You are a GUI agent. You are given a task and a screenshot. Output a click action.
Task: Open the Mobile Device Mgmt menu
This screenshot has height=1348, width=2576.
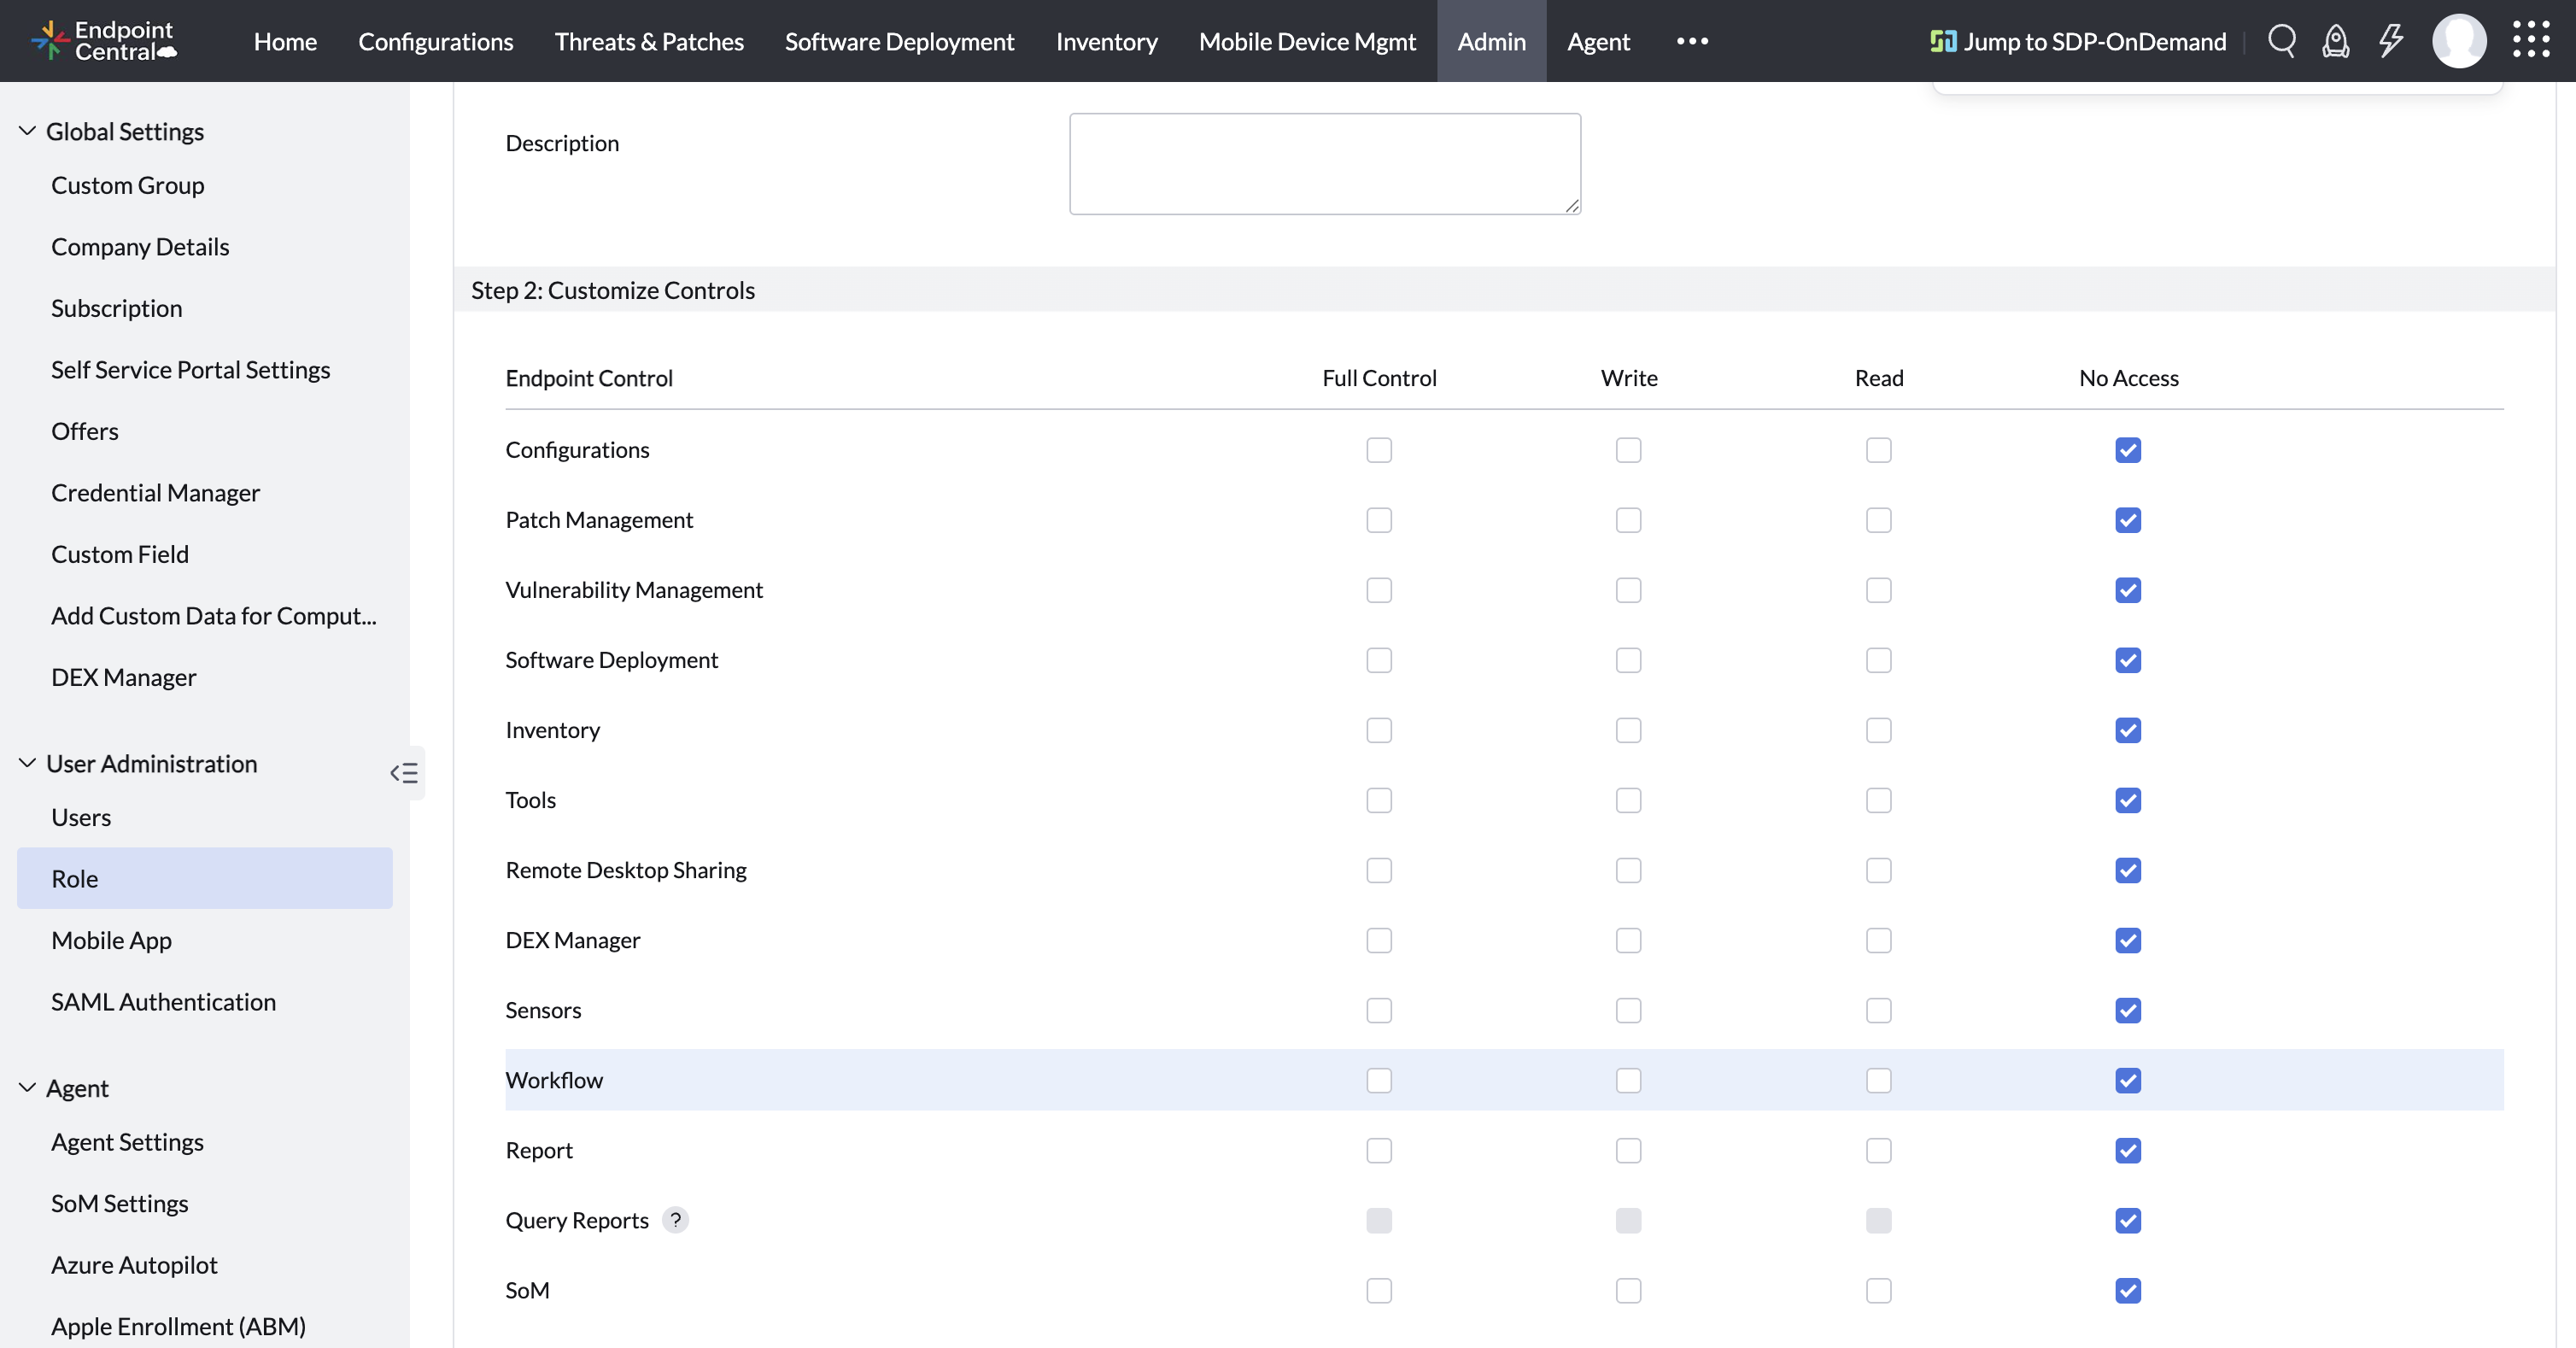pos(1307,41)
